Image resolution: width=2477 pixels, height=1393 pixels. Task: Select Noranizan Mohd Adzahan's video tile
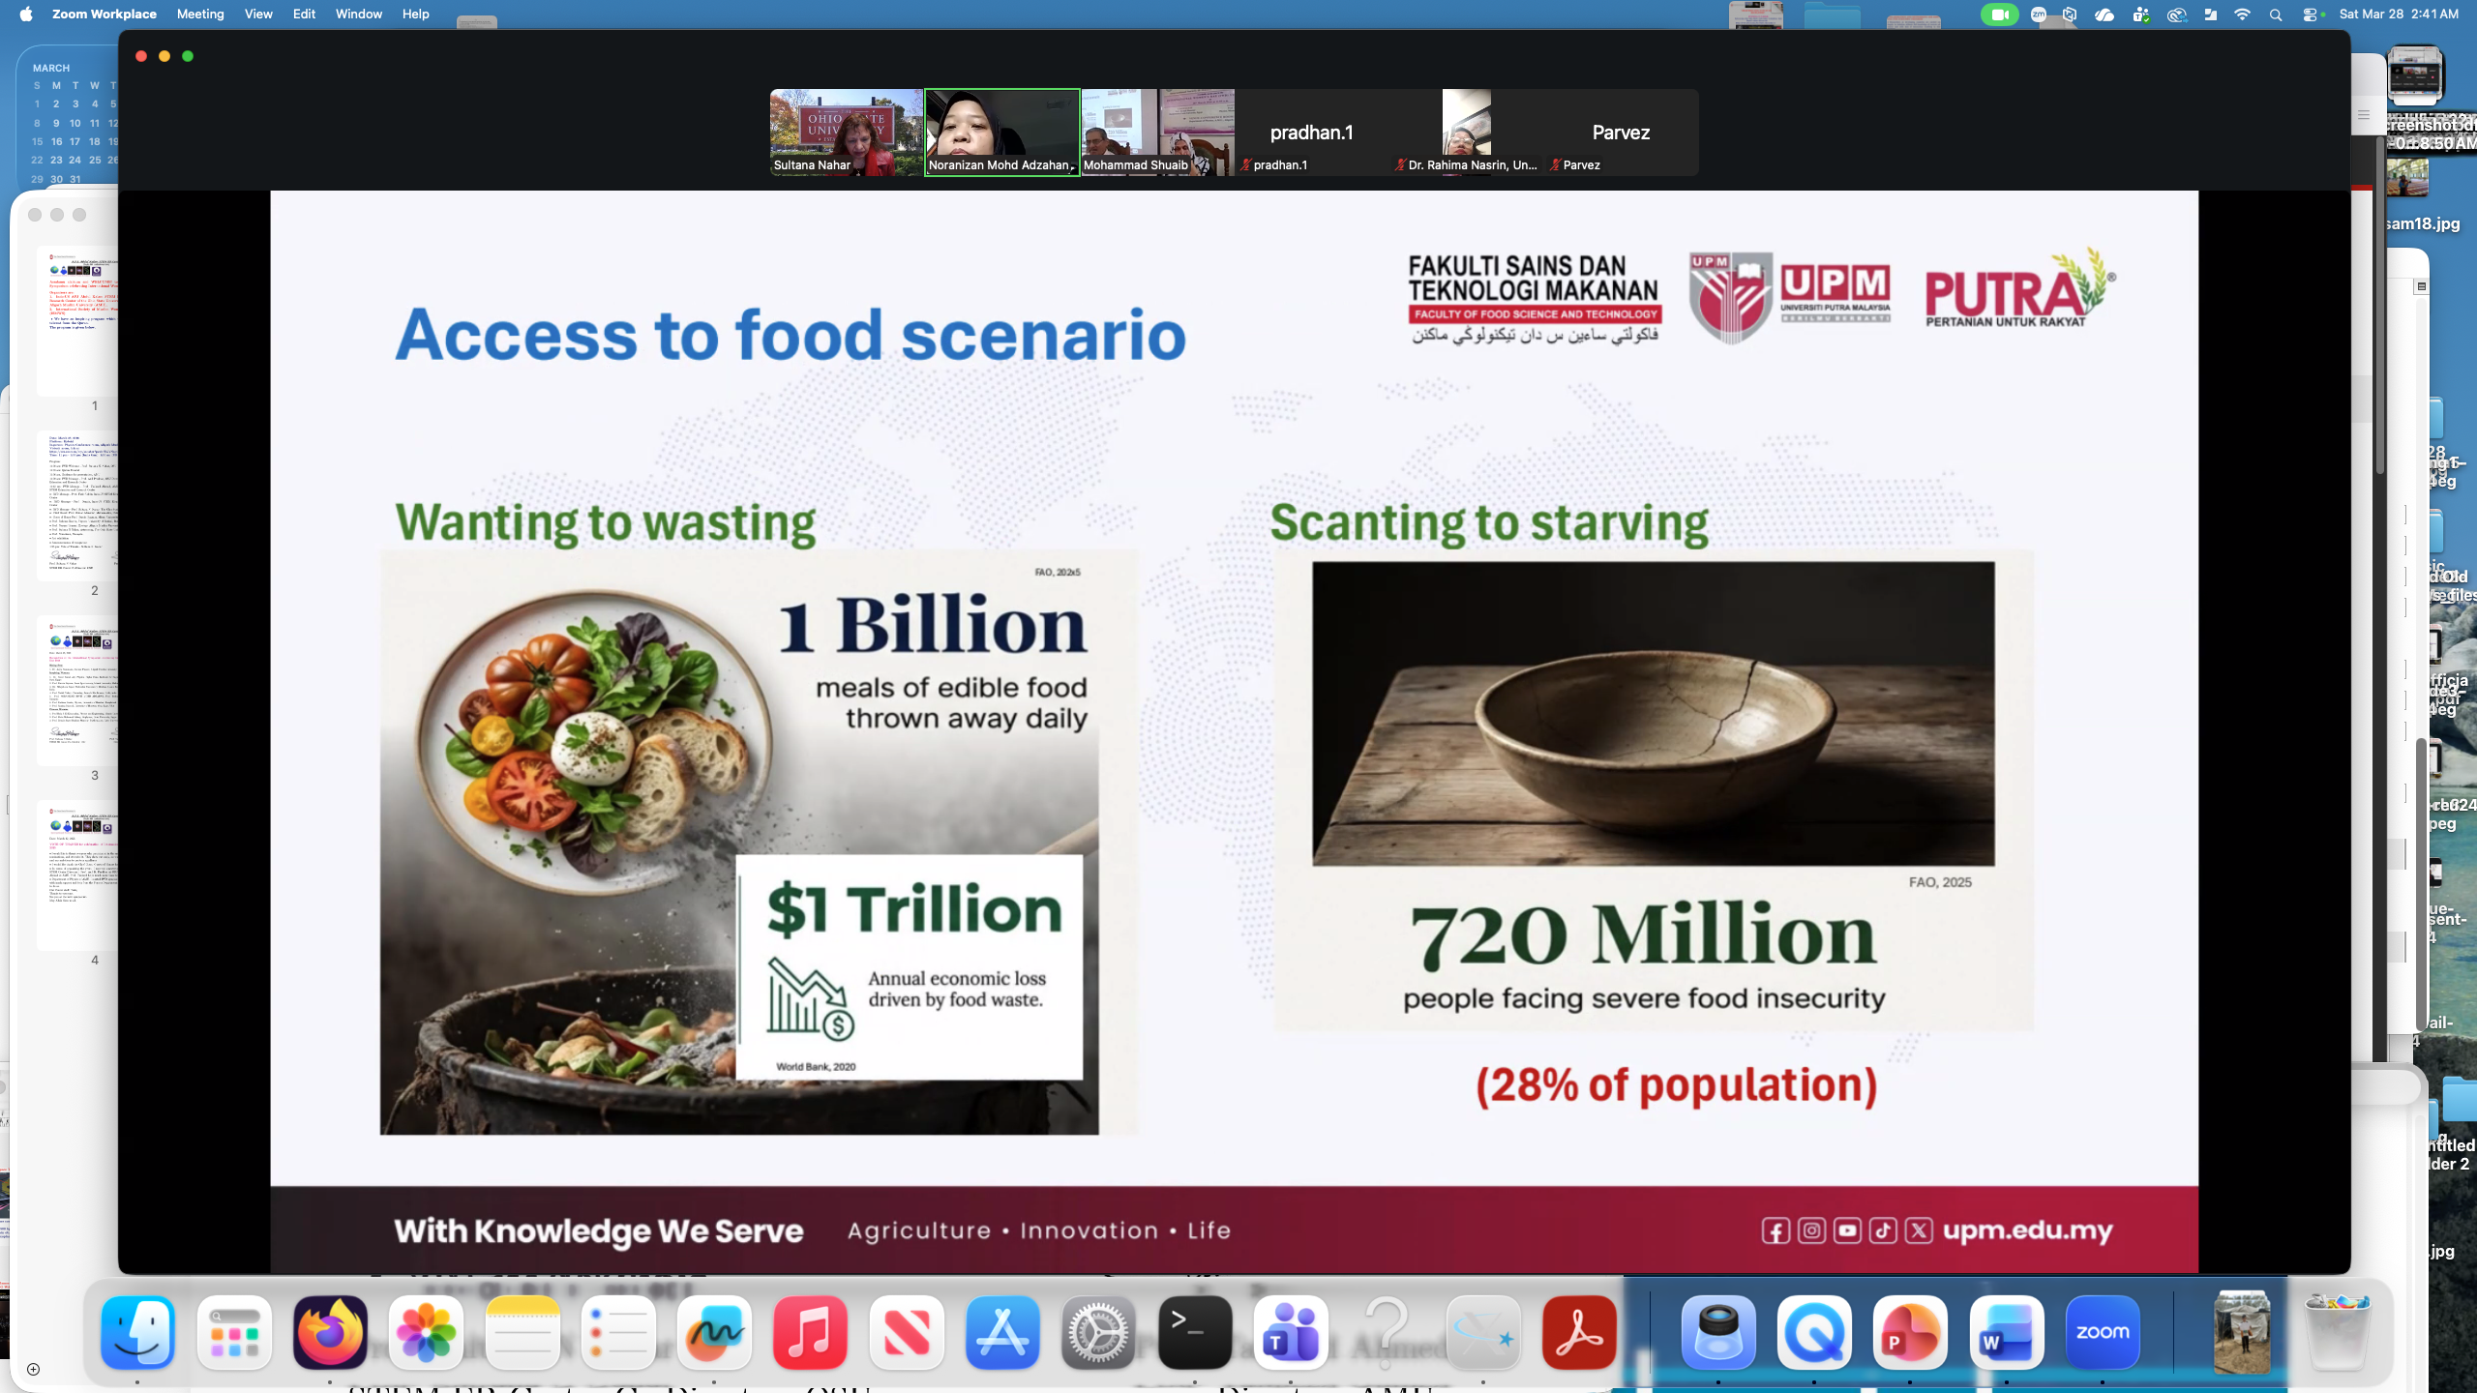coord(1001,132)
